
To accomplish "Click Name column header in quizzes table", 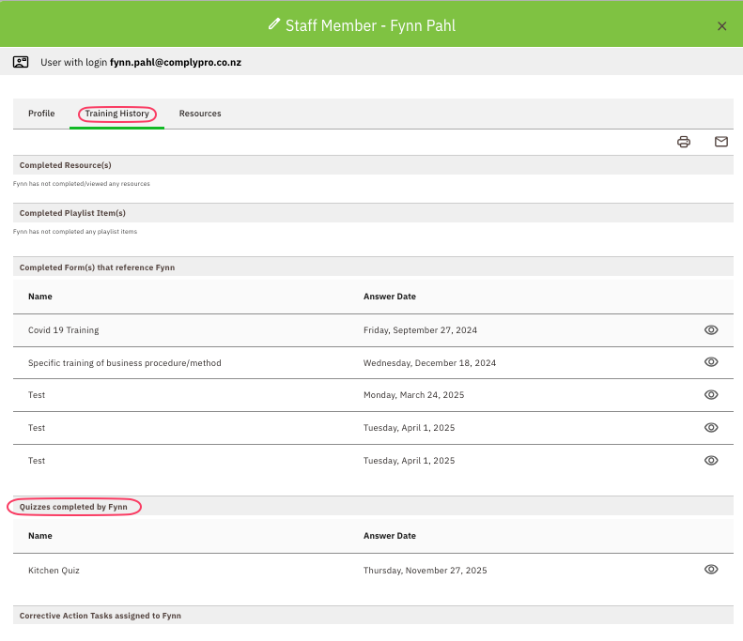I will [x=40, y=536].
